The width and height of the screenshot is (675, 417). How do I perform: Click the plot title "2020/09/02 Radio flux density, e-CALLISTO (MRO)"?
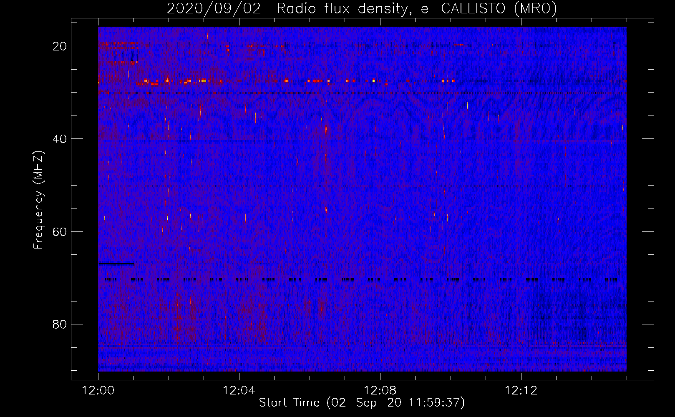coord(362,8)
